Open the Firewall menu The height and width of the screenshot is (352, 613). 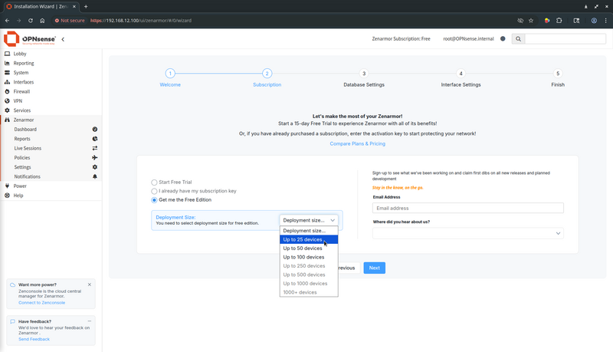coord(21,91)
